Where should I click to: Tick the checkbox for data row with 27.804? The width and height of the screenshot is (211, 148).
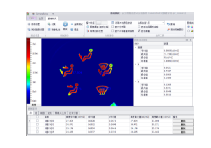point(37,121)
